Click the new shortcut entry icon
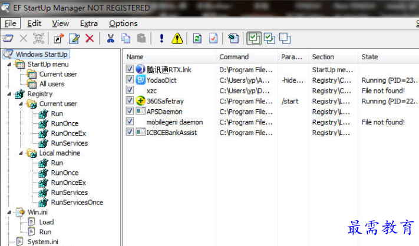 click(58, 39)
